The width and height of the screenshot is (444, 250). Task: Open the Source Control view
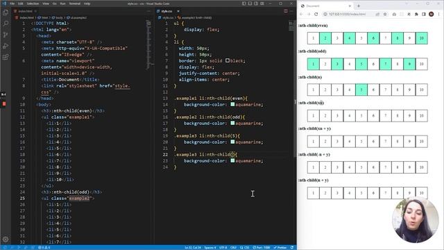[x=6, y=35]
